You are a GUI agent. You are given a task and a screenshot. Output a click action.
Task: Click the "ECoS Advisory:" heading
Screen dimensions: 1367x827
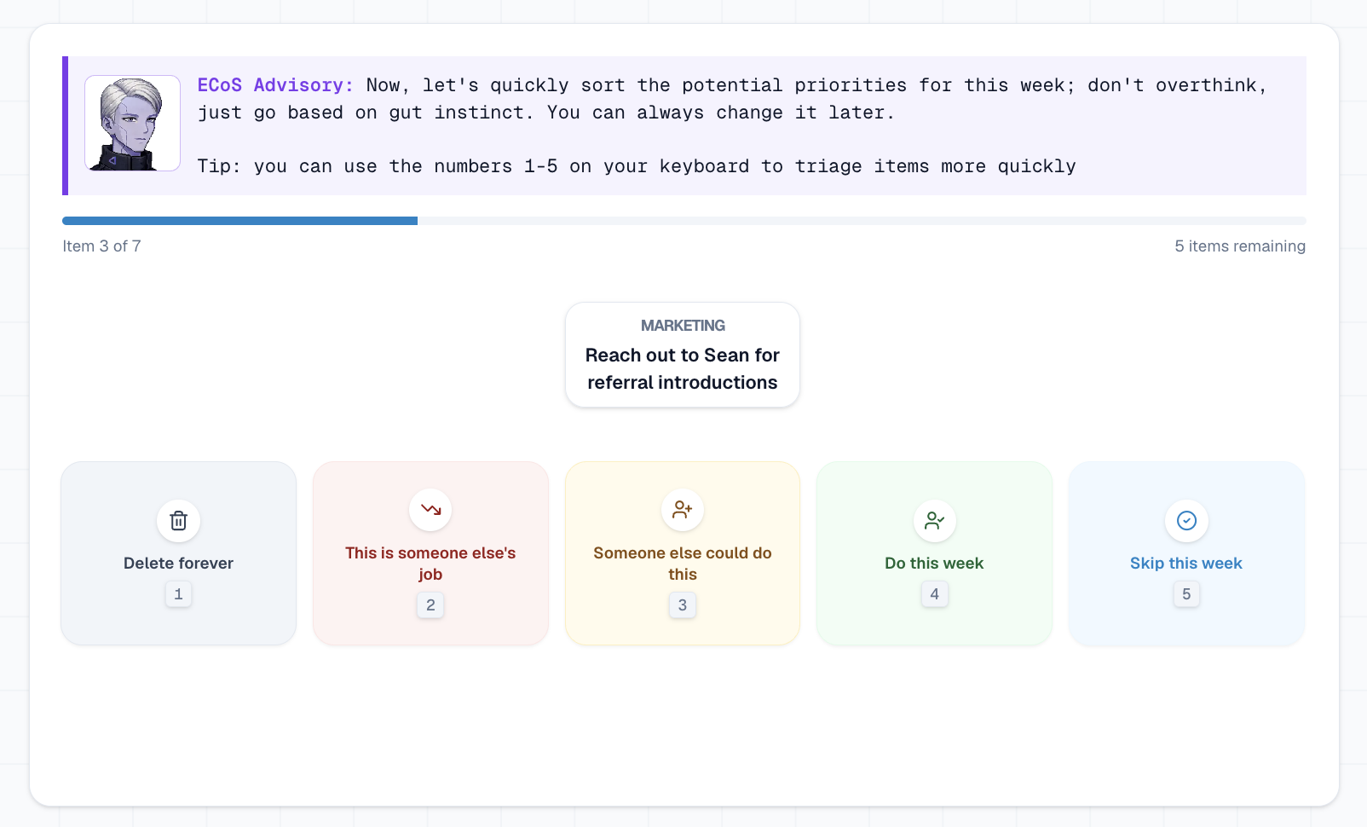[275, 85]
